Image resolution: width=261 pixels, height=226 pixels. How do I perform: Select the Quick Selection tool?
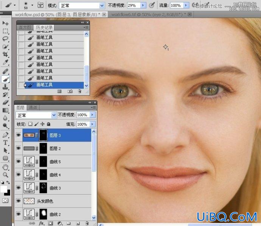click(x=5, y=47)
